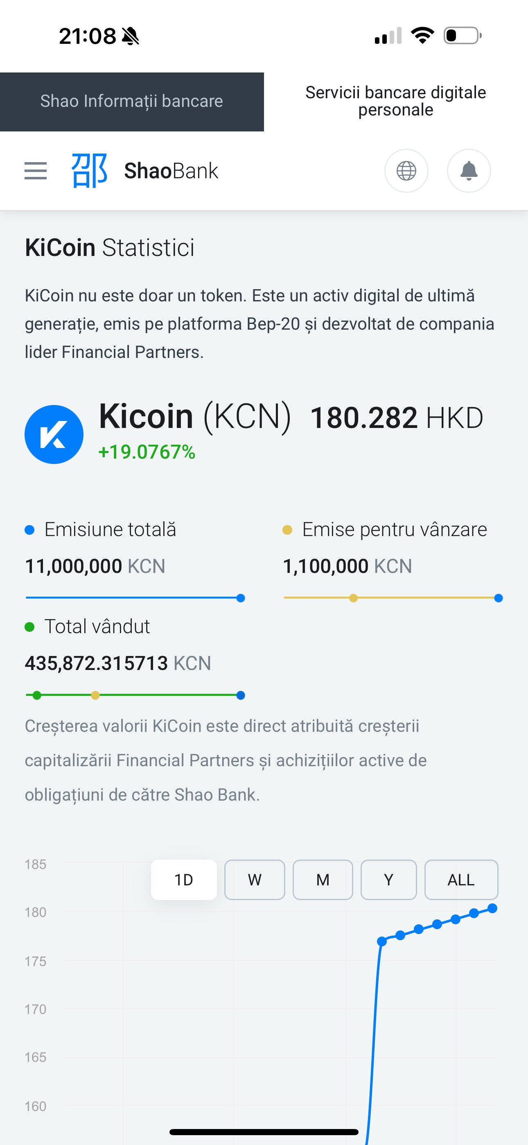Select the 1D chart range
528x1145 pixels.
pos(183,880)
